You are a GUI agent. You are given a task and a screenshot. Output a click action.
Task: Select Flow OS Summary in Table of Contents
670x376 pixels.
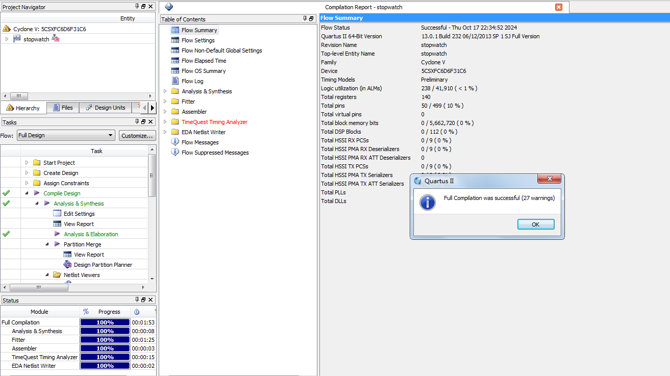point(204,71)
